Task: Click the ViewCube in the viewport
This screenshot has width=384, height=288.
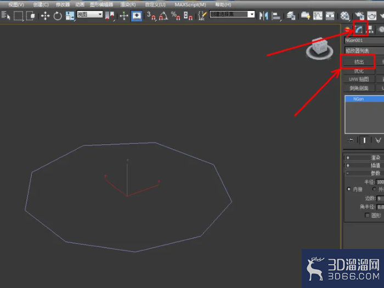Action: coord(320,48)
